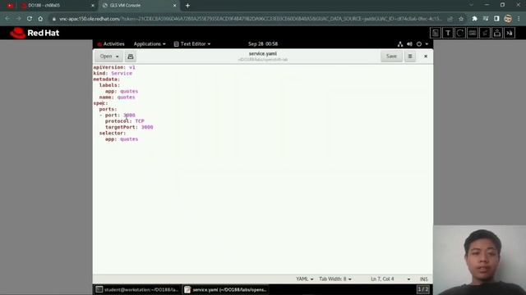The width and height of the screenshot is (526, 295).
Task: Open the new document icon beside Open
Action: pos(131,57)
